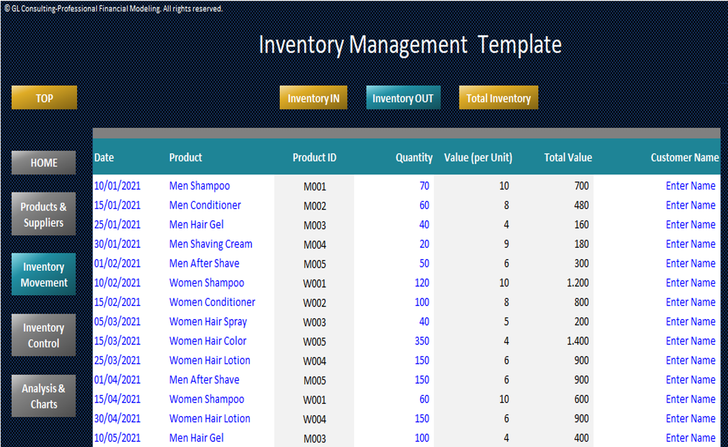Select per-unit value 9 for Men Shaving Cream
This screenshot has height=447, width=728.
506,244
